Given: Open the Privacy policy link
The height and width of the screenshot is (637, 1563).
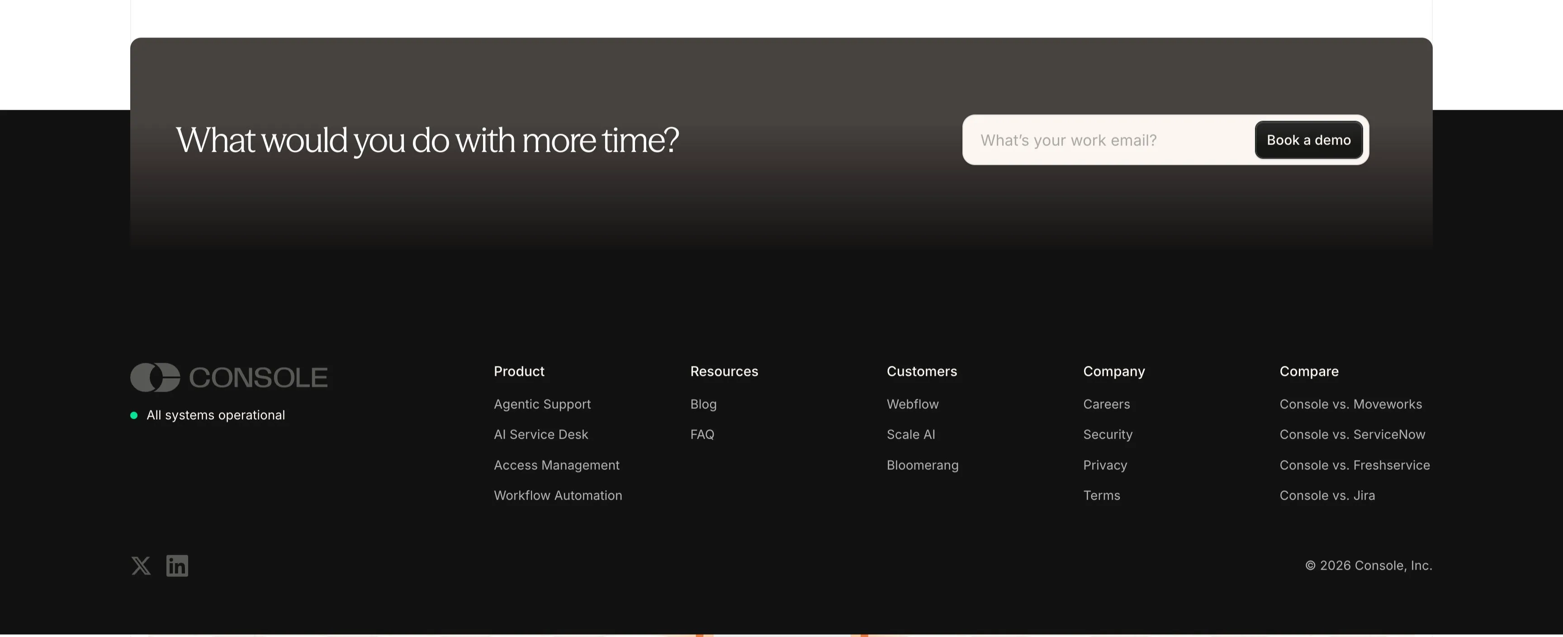Looking at the screenshot, I should pos(1105,465).
